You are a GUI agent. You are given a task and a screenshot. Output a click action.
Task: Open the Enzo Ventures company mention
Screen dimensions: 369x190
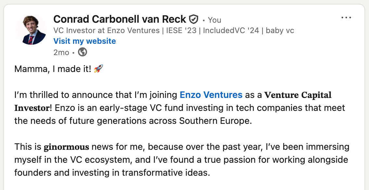[211, 95]
